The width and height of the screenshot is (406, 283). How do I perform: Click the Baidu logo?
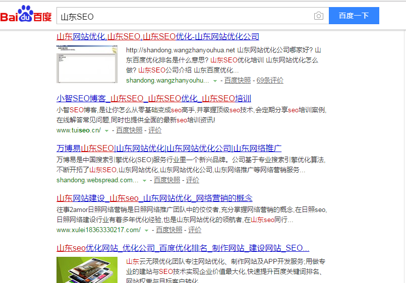point(26,16)
